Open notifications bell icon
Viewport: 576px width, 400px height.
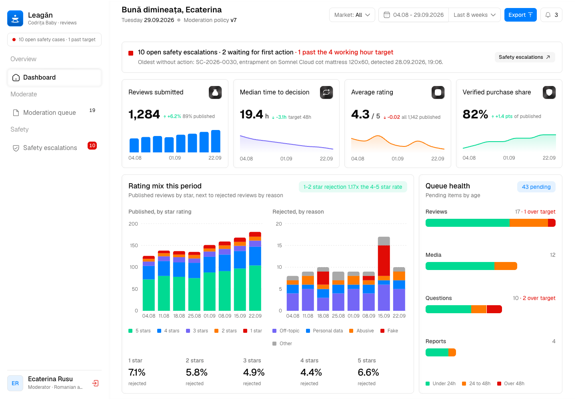click(548, 15)
